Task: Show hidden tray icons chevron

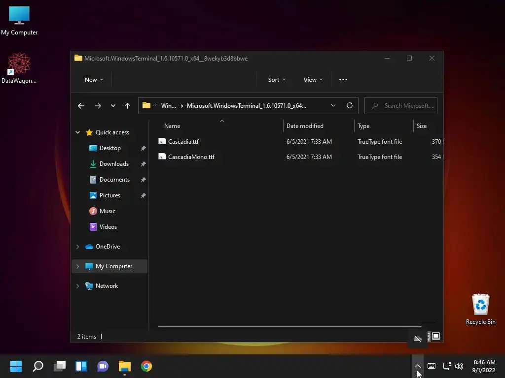Action: 417,366
